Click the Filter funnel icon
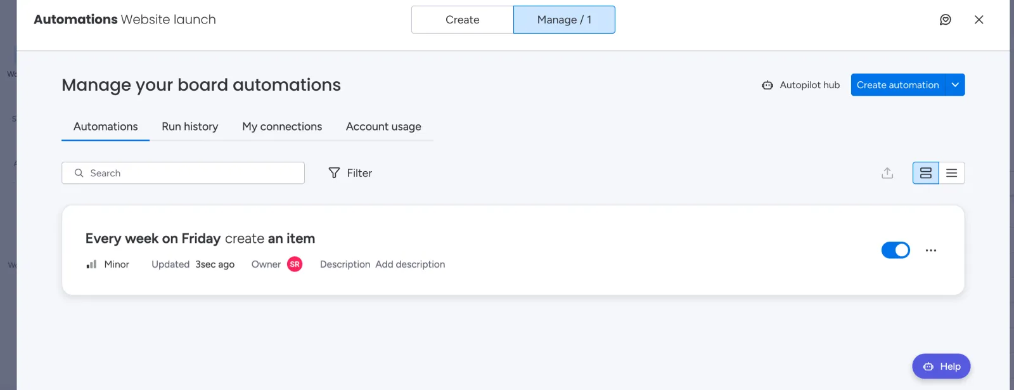 [334, 173]
